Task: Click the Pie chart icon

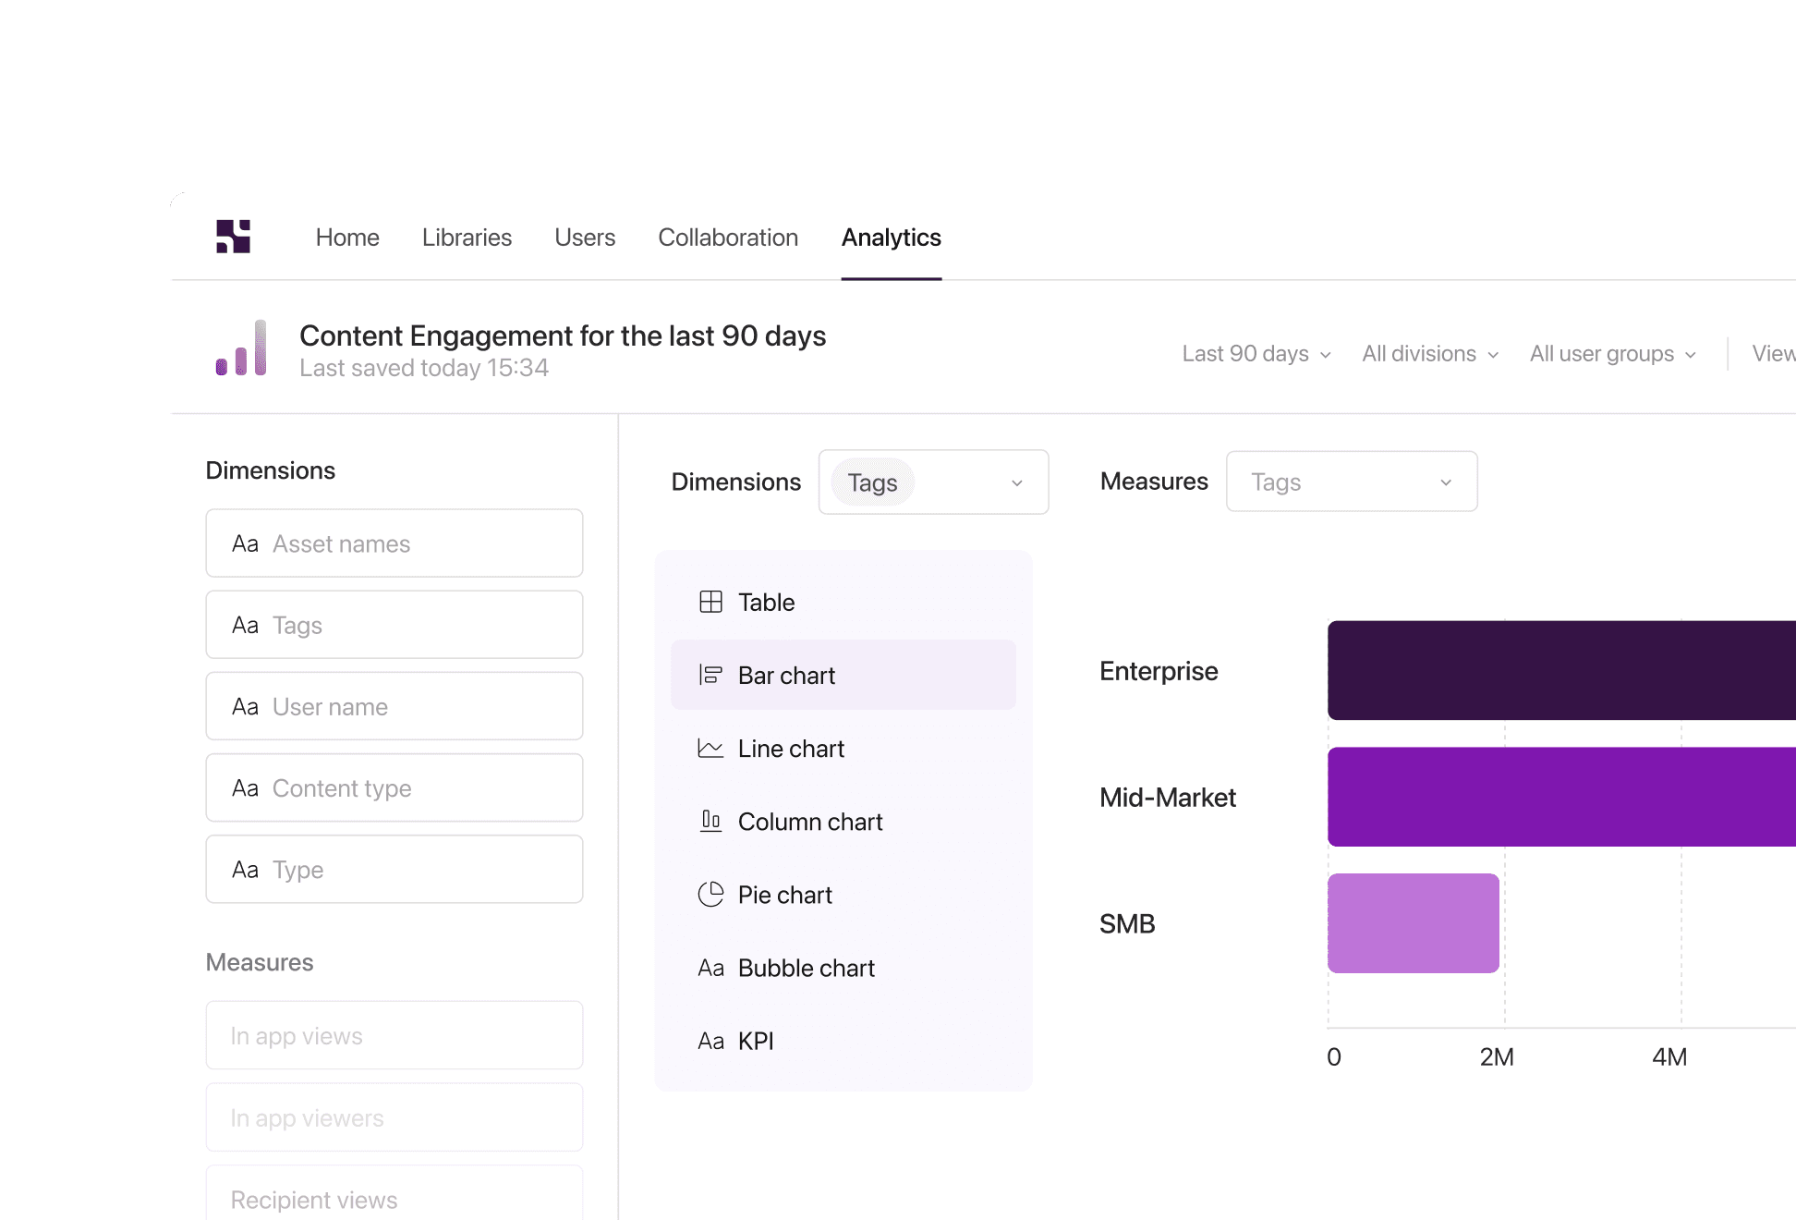Action: click(x=710, y=894)
